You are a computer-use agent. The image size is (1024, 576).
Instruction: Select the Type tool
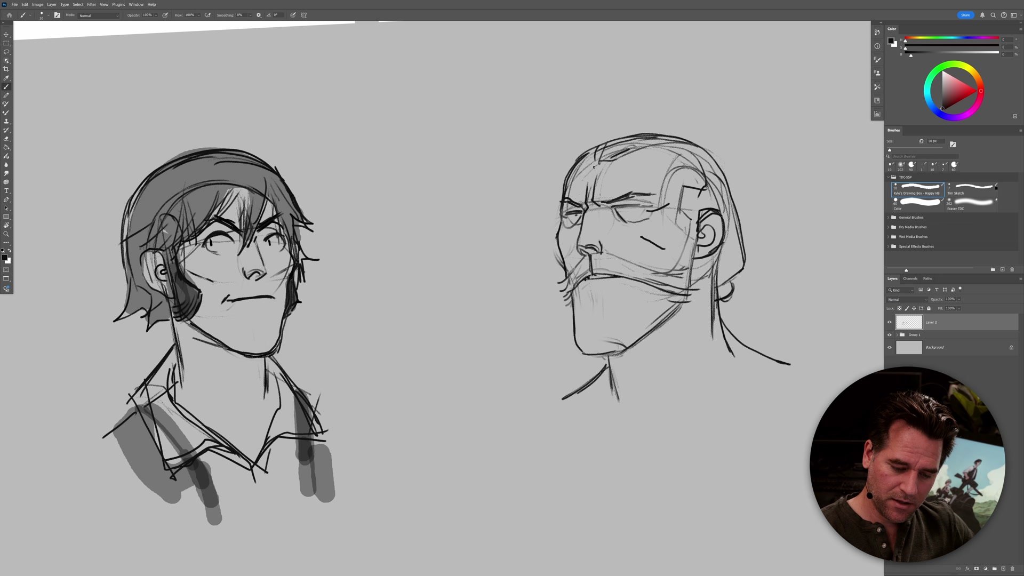point(6,191)
